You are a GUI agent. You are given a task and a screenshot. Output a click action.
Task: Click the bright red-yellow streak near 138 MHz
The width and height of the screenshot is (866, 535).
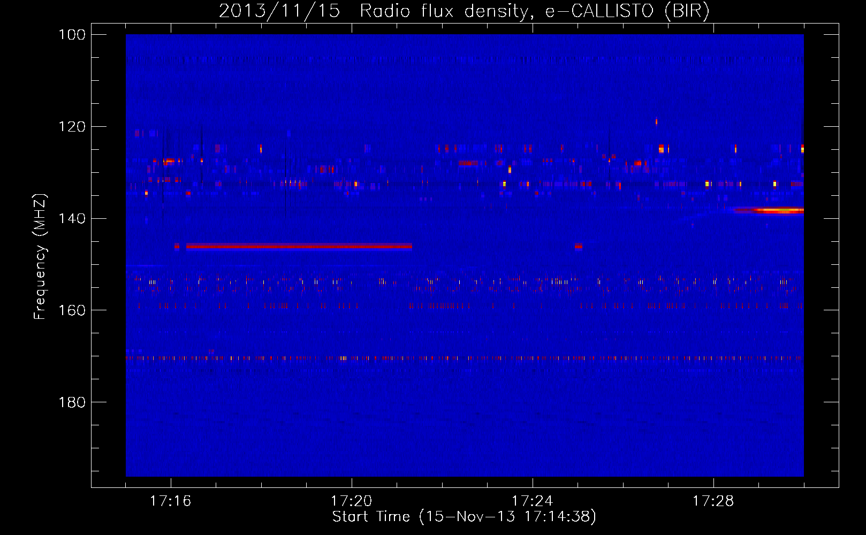click(x=769, y=210)
